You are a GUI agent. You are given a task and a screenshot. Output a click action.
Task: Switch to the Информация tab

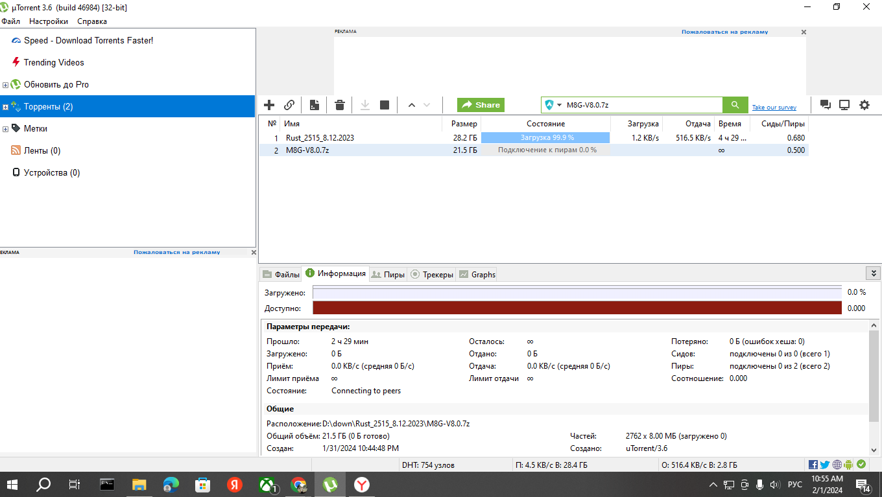(x=336, y=273)
